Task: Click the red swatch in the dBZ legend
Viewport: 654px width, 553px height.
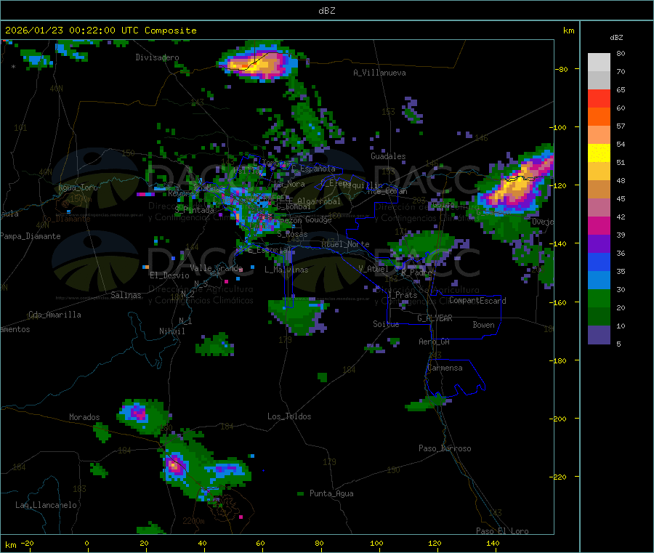Action: [599, 98]
